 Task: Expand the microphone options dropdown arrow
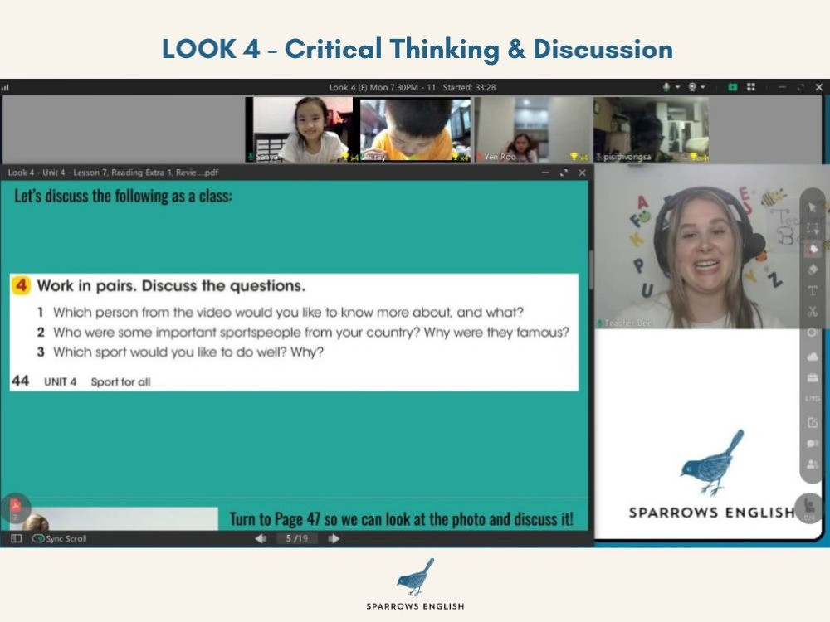[x=677, y=87]
